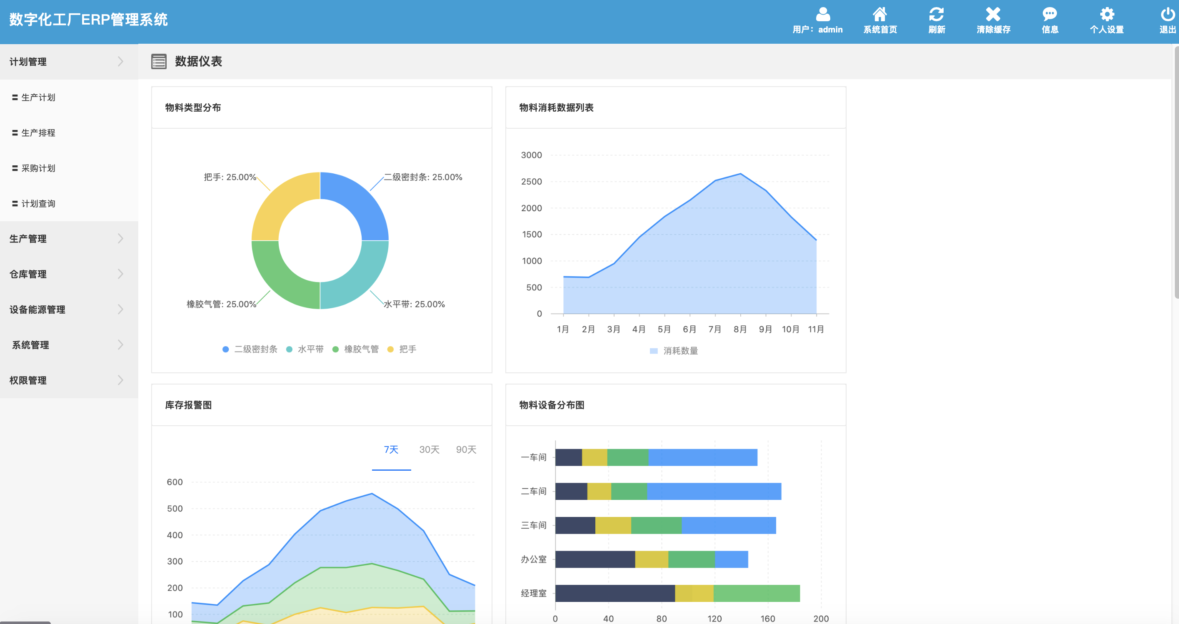
Task: Expand the 权限管理 chevron
Action: [x=120, y=380]
